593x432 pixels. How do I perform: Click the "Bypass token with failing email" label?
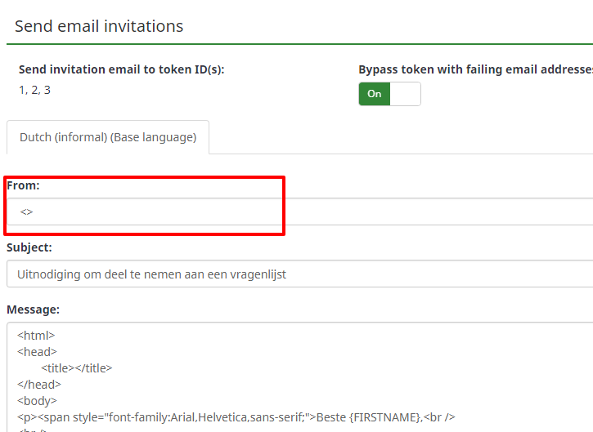point(474,69)
